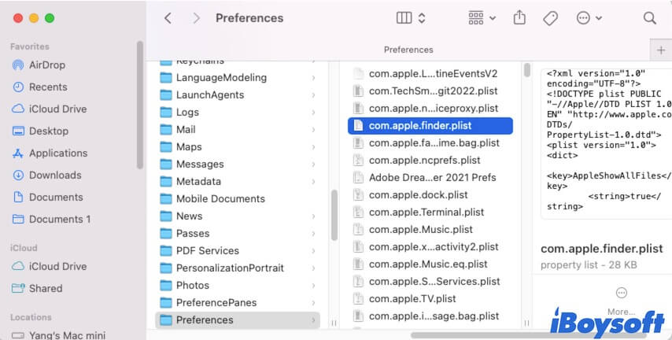Expand the LaunchAgents folder chevron
The height and width of the screenshot is (340, 672).
tap(313, 94)
